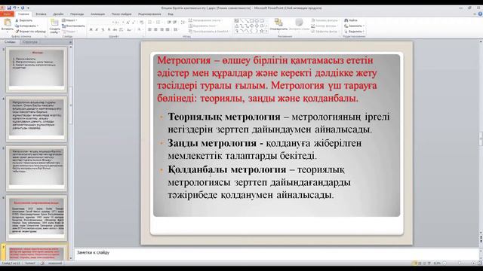Screen dimensions: 483x271
Task: Open Выровнять текст align text dropdown
Action: [x=203, y=26]
